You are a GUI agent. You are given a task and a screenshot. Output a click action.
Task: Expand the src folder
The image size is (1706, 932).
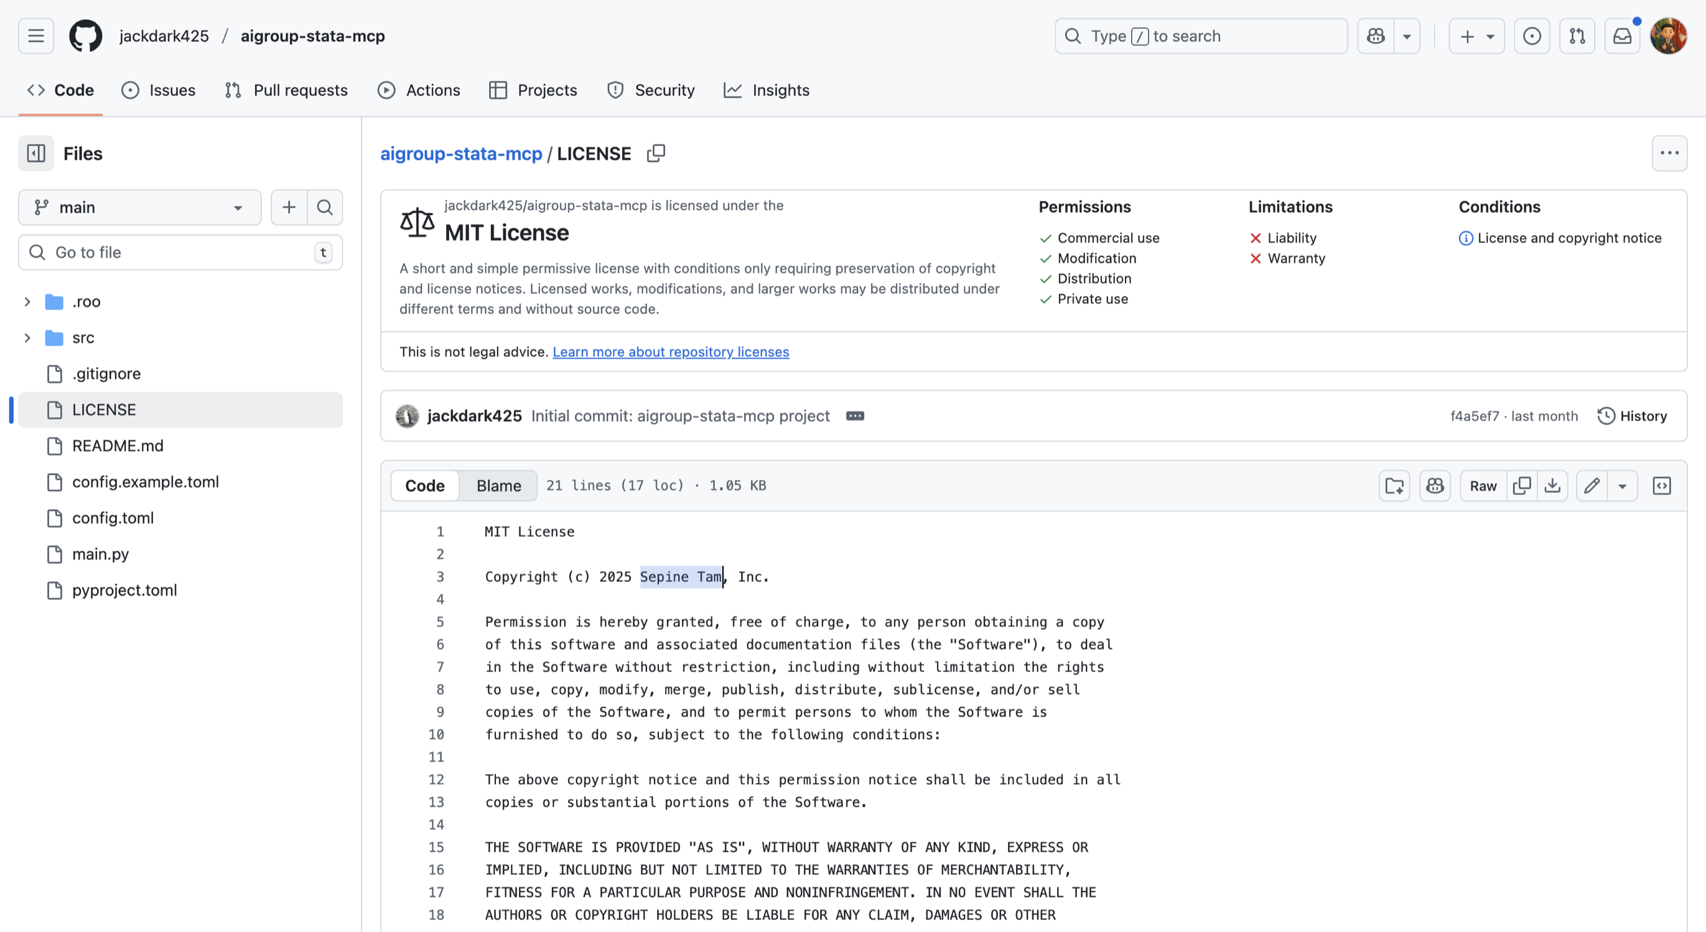click(27, 338)
